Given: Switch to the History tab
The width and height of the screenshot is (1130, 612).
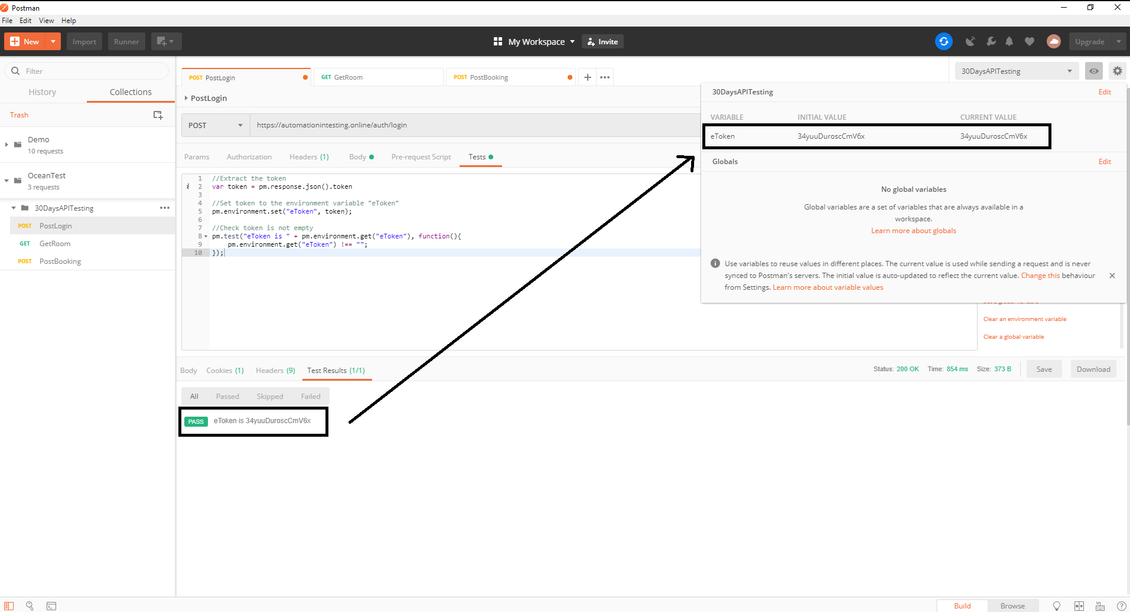Looking at the screenshot, I should coord(43,92).
